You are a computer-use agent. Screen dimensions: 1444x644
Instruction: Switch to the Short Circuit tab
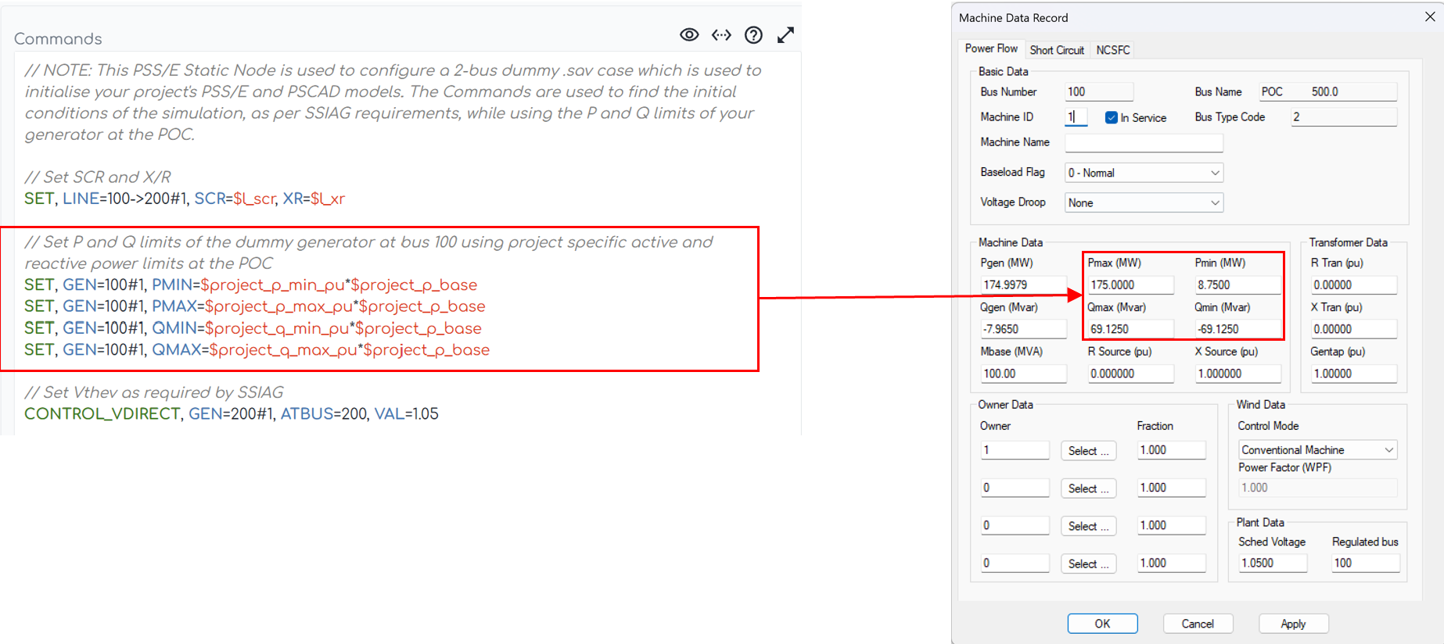[1057, 50]
